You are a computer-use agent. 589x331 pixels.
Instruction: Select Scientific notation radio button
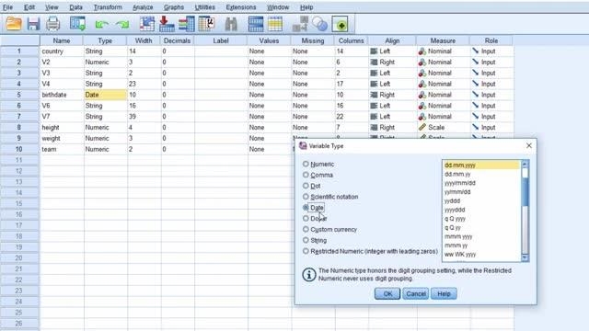(x=306, y=197)
